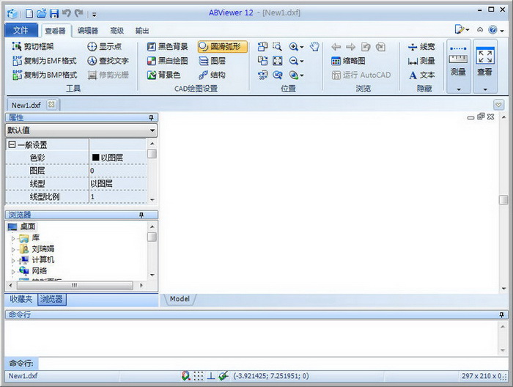Toggle 测量 in the 隐藏 group
Image resolution: width=513 pixels, height=387 pixels.
pyautogui.click(x=421, y=61)
